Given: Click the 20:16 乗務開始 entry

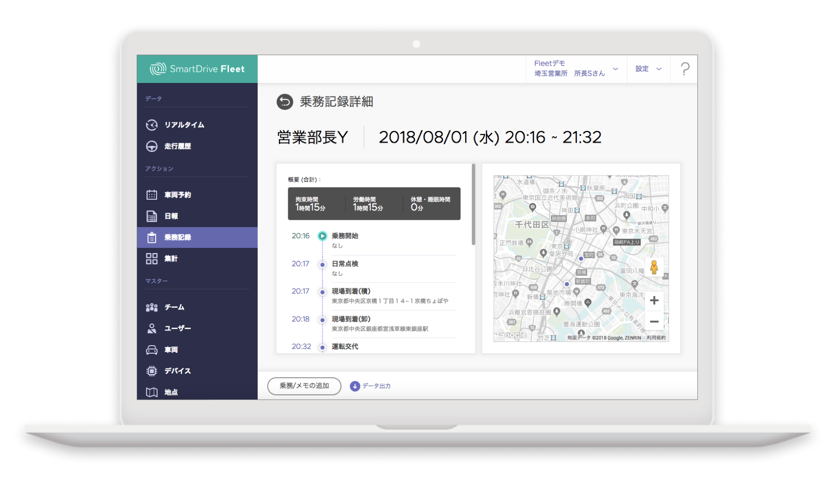Looking at the screenshot, I should pos(373,241).
